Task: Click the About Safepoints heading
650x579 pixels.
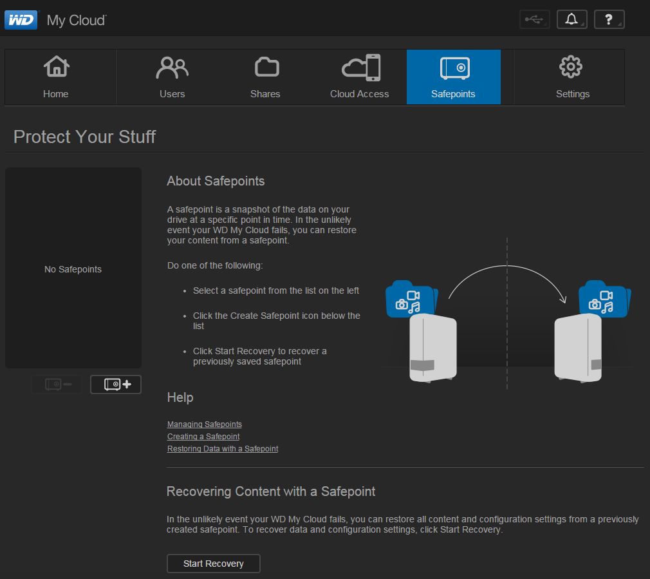Action: [216, 181]
